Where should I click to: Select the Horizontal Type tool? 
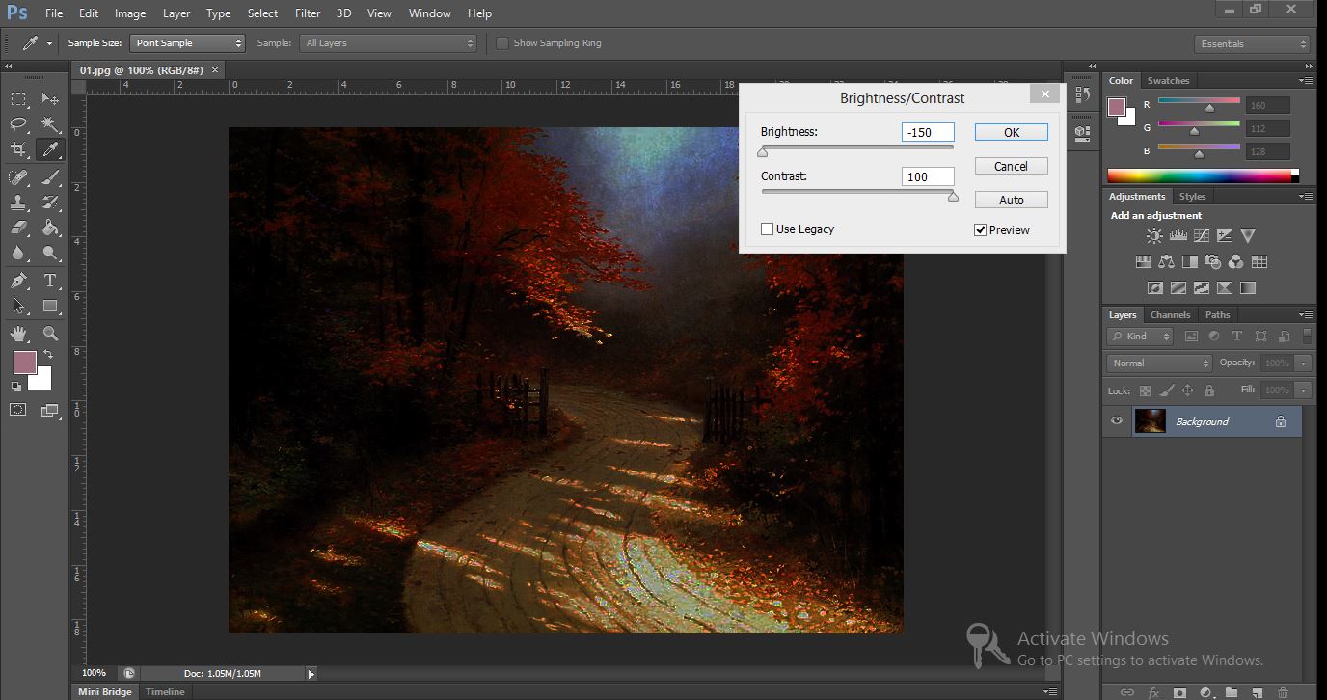(x=50, y=281)
